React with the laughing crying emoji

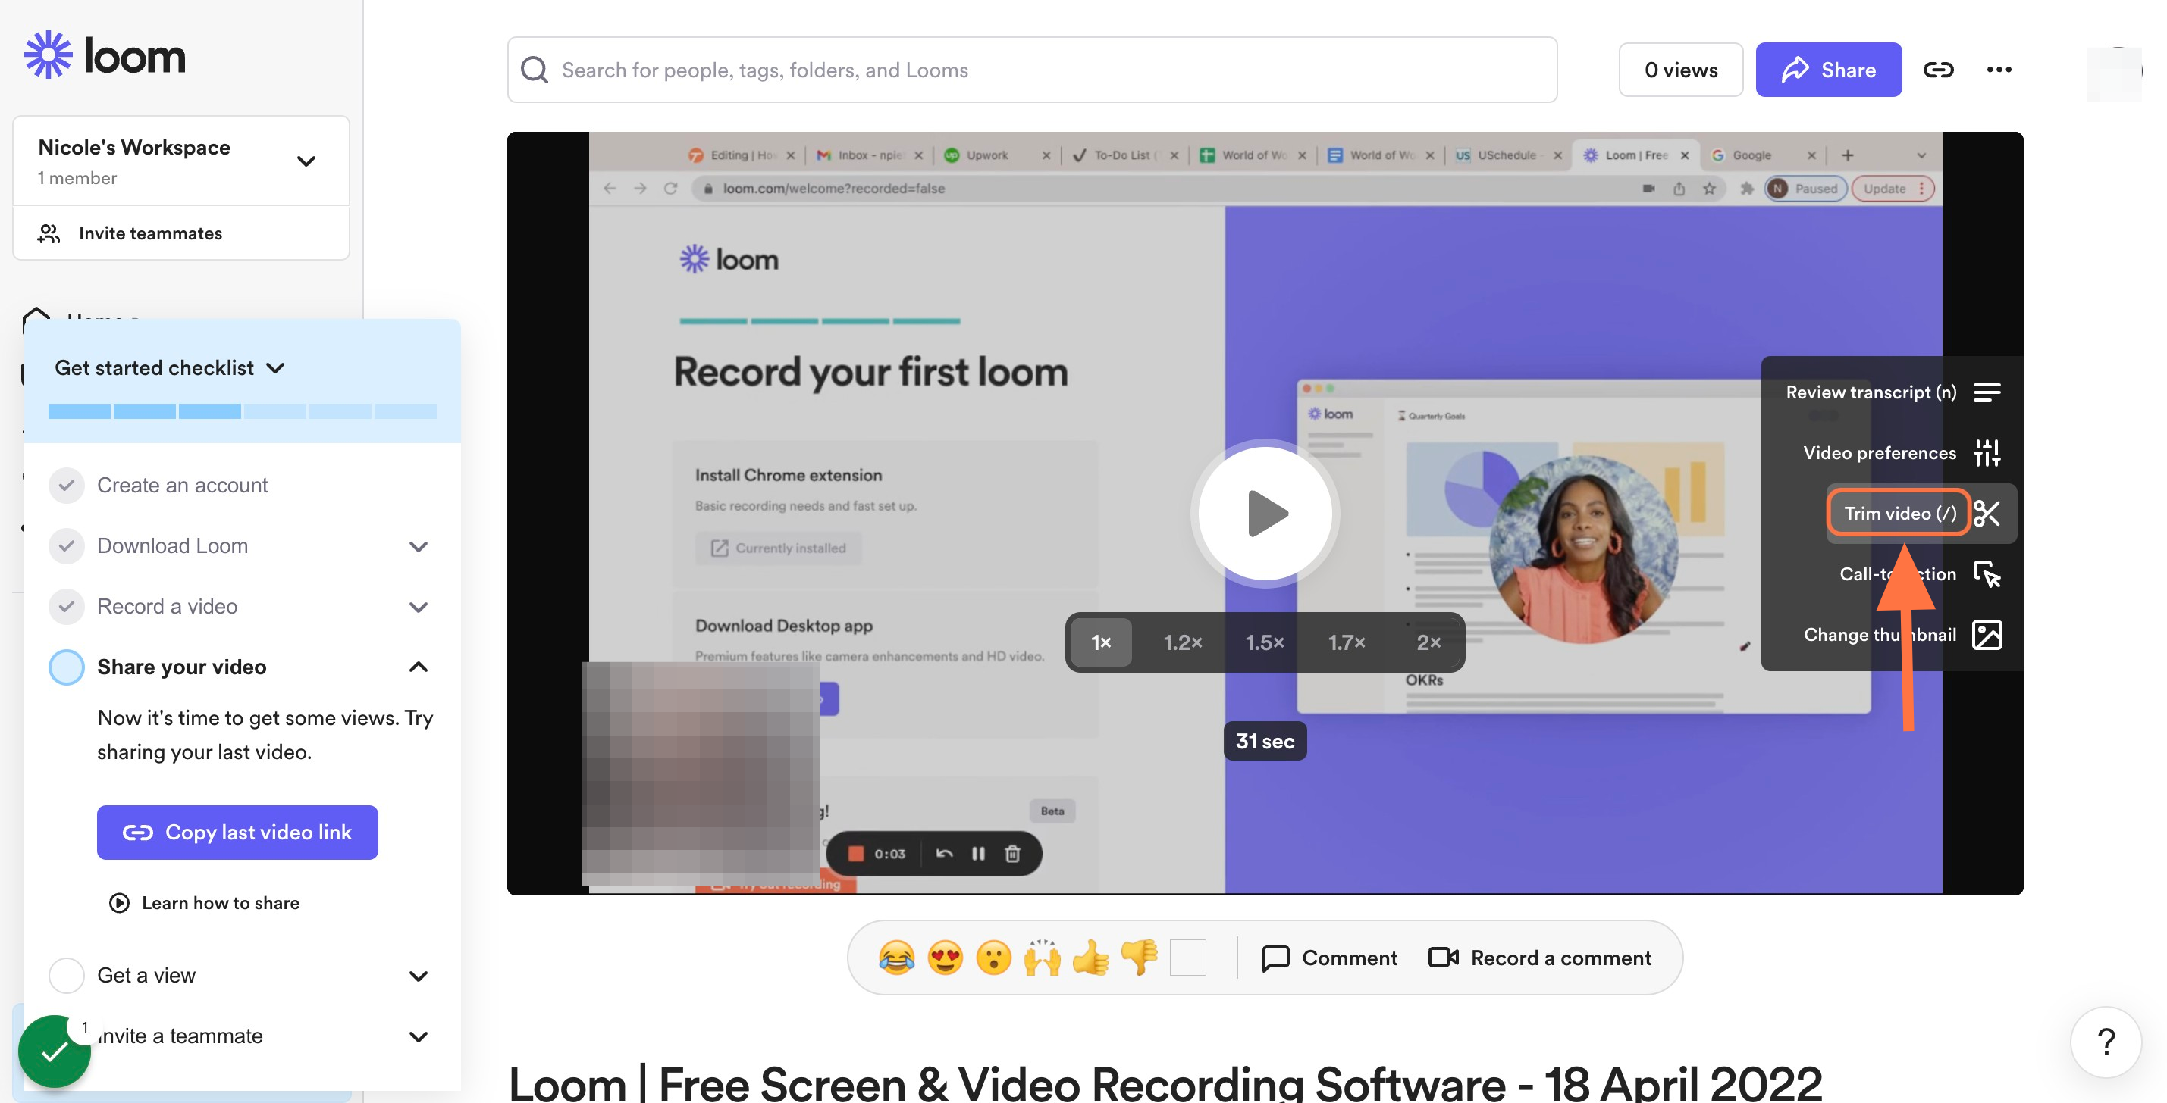coord(897,958)
